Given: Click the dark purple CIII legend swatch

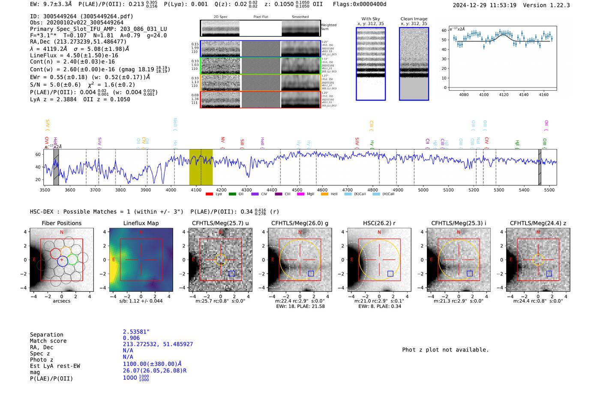Looking at the screenshot, I should [279, 194].
